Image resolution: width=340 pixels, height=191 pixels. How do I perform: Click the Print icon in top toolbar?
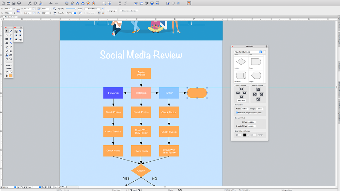(19, 3)
